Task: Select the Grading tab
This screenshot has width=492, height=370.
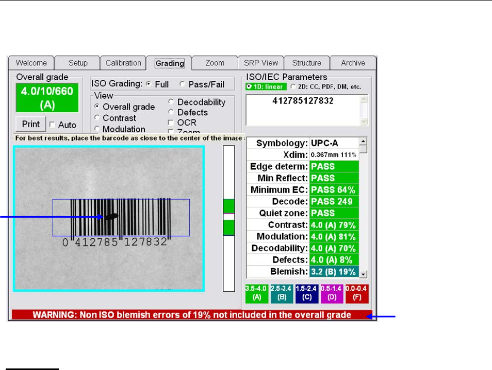Action: coord(170,63)
